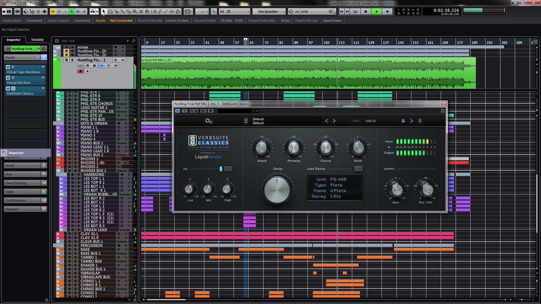Screen dimensions: 541x304
Task: Select the B comparison state
Action: (x=420, y=121)
